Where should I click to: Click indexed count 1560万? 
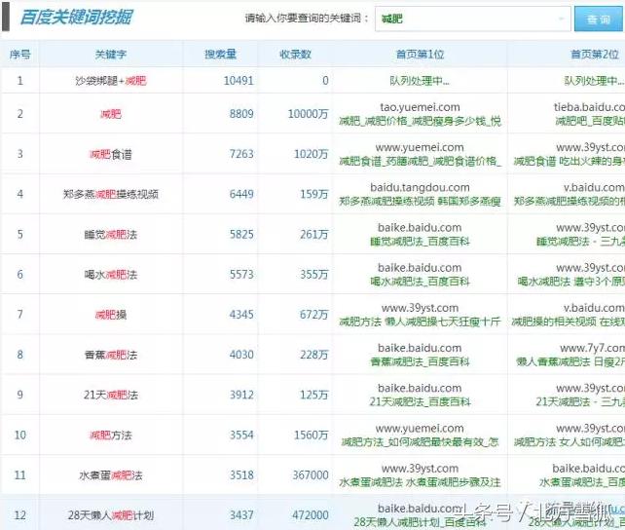pyautogui.click(x=311, y=435)
